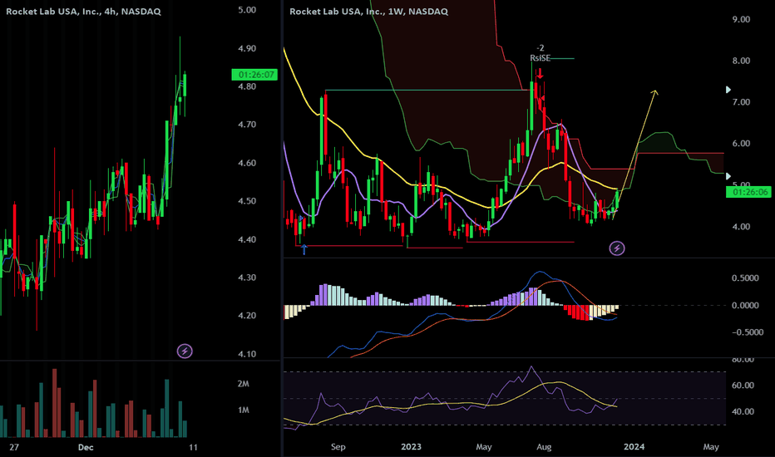
Task: Click the red down arrow marker below RsiSE
Action: [541, 74]
